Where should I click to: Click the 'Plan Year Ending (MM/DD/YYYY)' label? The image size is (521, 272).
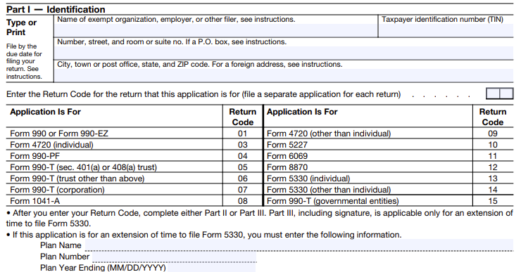tap(103, 267)
